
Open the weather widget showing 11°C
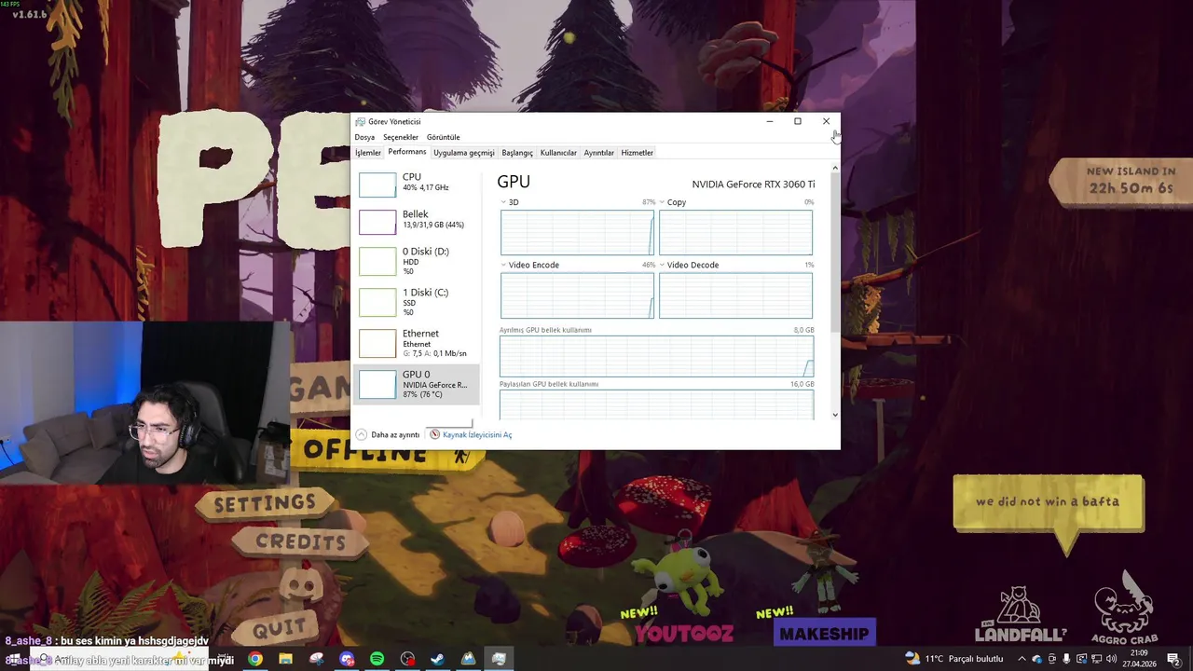(x=953, y=659)
